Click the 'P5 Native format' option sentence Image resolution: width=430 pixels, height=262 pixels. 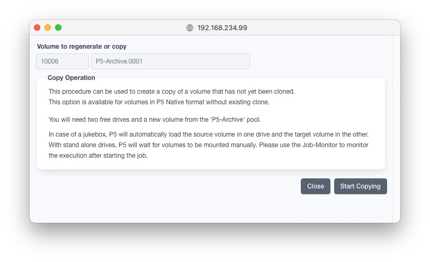159,102
